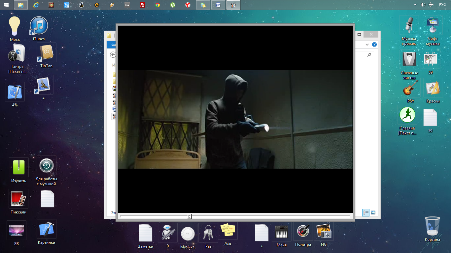
Task: Switch to Media Player Classic taskbar button
Action: pyautogui.click(x=234, y=5)
